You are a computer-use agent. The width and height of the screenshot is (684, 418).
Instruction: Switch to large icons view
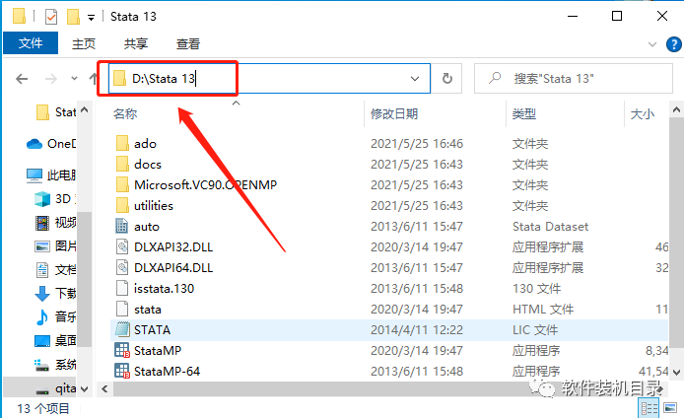pyautogui.click(x=670, y=408)
